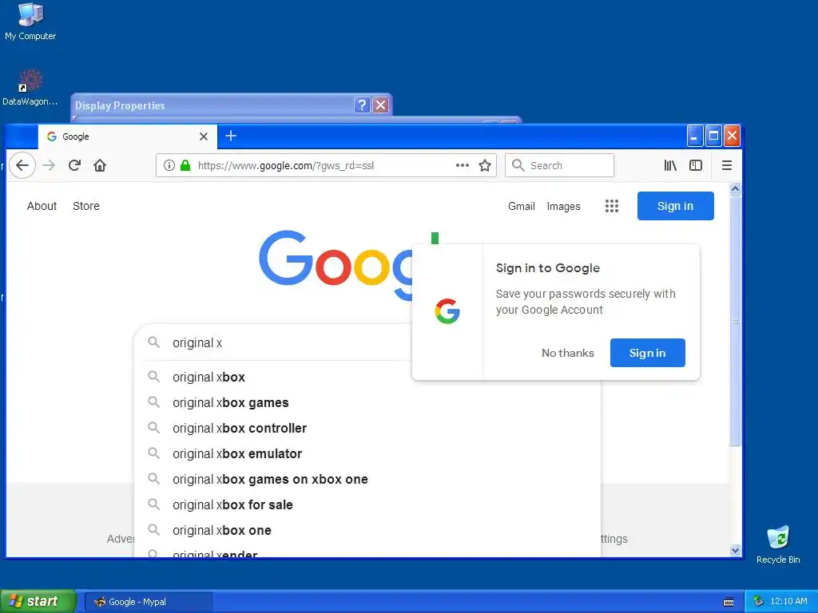Choose suggestion "original xbox for sale"

tap(367, 504)
